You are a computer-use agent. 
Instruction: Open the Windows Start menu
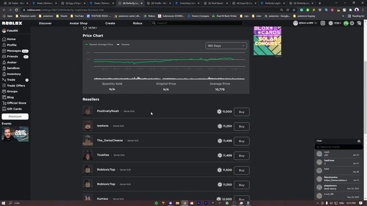(3, 203)
